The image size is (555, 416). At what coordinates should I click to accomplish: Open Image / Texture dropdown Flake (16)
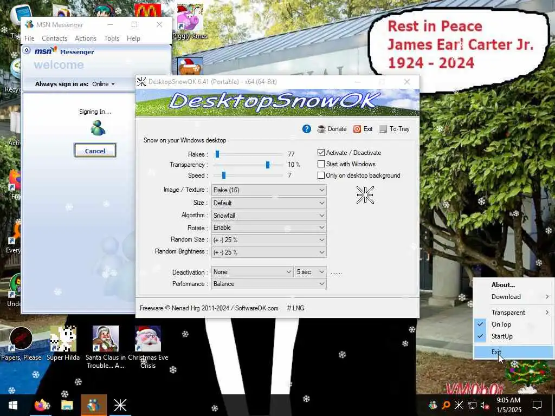[x=269, y=190]
